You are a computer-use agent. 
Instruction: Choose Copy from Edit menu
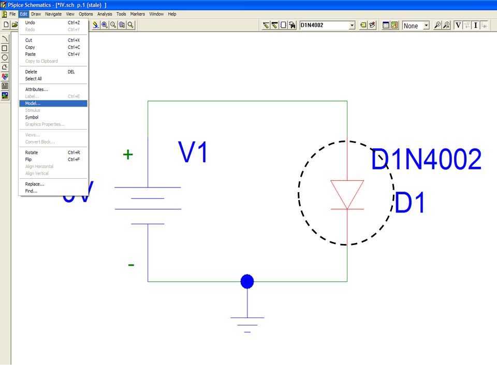53,47
